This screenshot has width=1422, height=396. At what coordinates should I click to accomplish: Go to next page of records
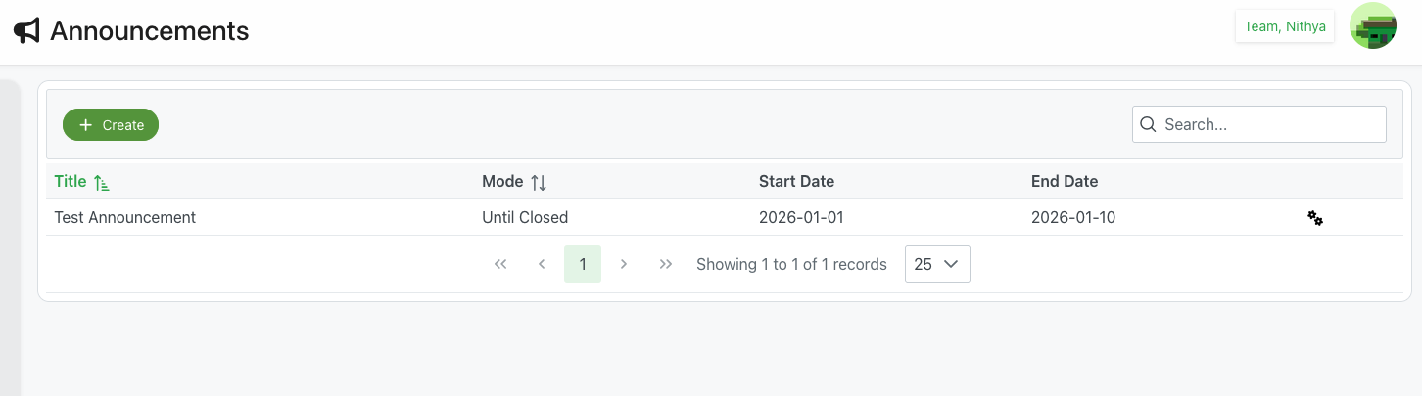coord(624,264)
